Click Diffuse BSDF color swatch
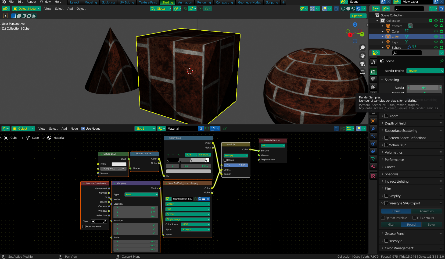Screen dimensions: 445x259 point(119,164)
